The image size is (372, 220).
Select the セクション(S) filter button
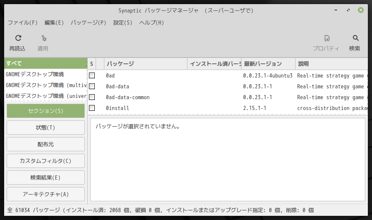(46, 111)
